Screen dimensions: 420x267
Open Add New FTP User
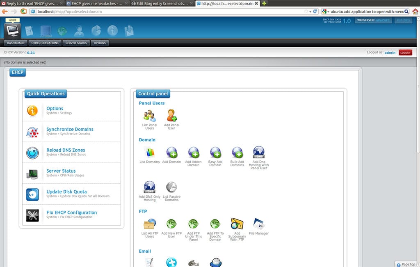[x=171, y=224]
